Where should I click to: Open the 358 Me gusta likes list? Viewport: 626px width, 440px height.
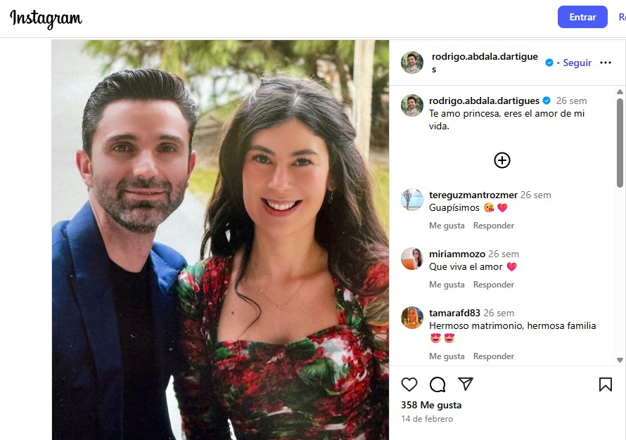pyautogui.click(x=431, y=405)
